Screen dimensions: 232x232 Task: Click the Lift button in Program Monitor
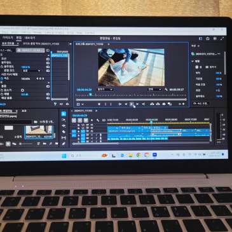pyautogui.click(x=152, y=104)
